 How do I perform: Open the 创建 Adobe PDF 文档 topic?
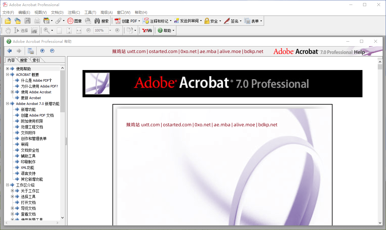coord(37,115)
